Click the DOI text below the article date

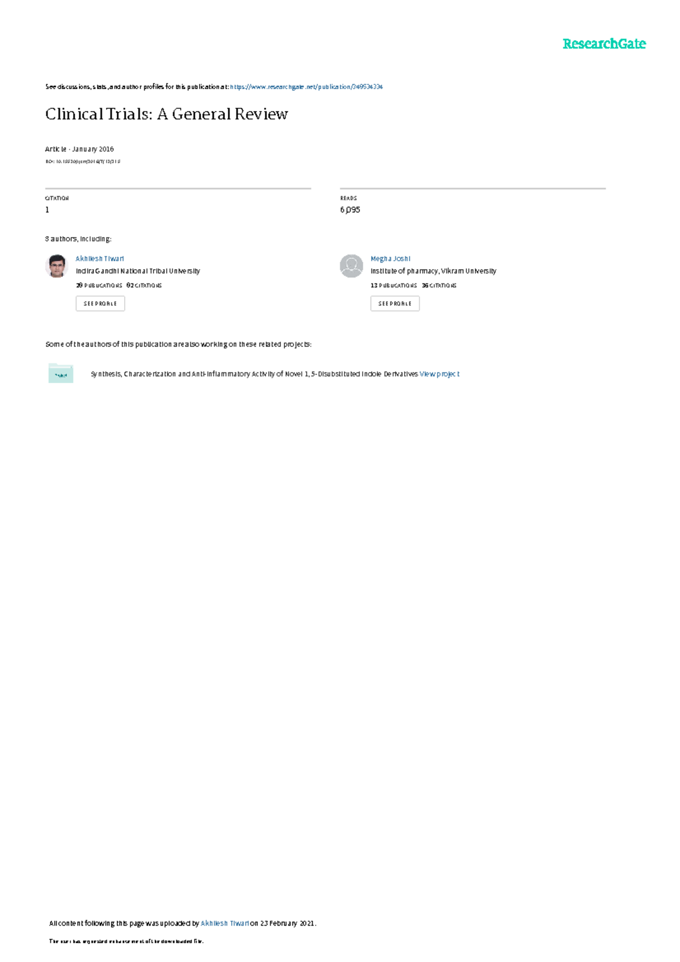click(x=83, y=162)
